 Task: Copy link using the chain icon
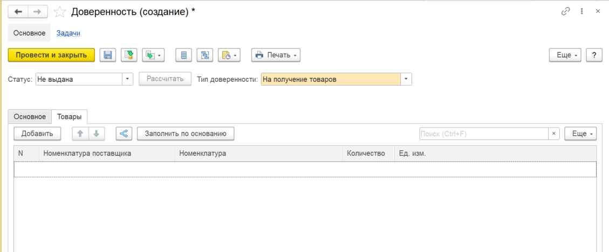(x=565, y=12)
